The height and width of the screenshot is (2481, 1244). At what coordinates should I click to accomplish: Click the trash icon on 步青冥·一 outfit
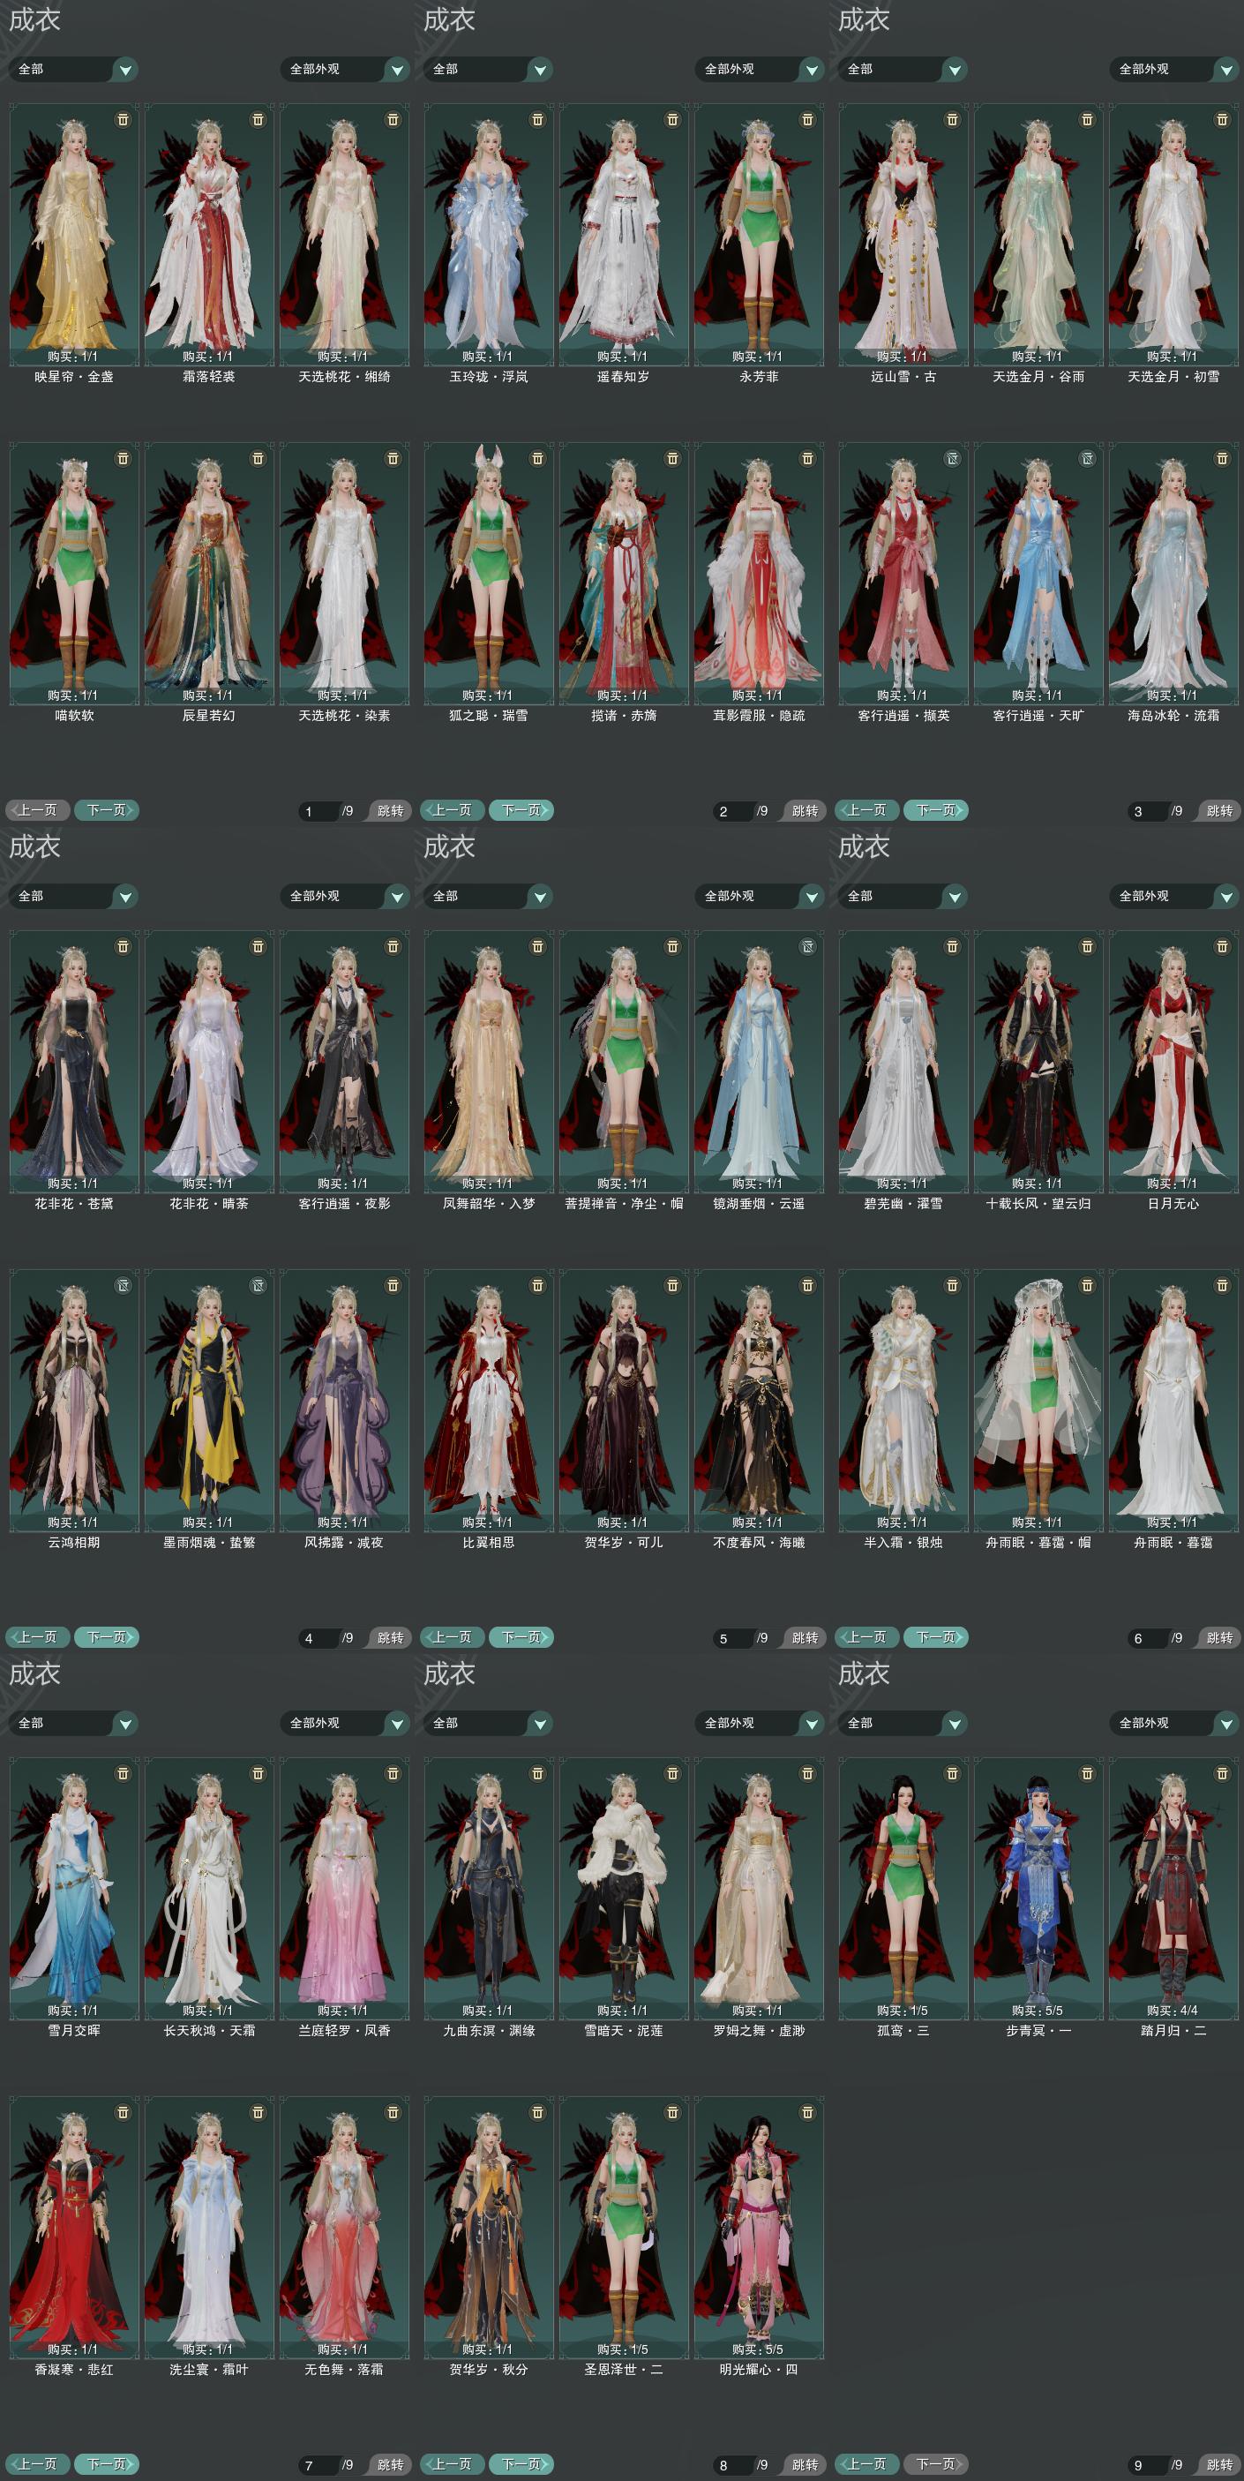coord(1087,1773)
